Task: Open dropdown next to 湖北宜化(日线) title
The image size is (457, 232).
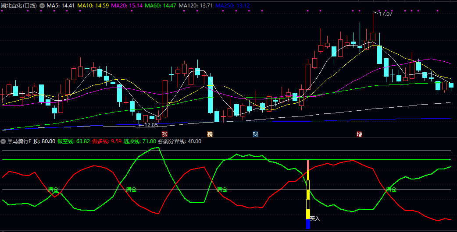Action: 42,6
